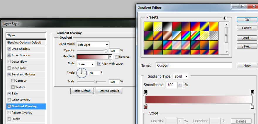Click the Save... button

[247, 46]
